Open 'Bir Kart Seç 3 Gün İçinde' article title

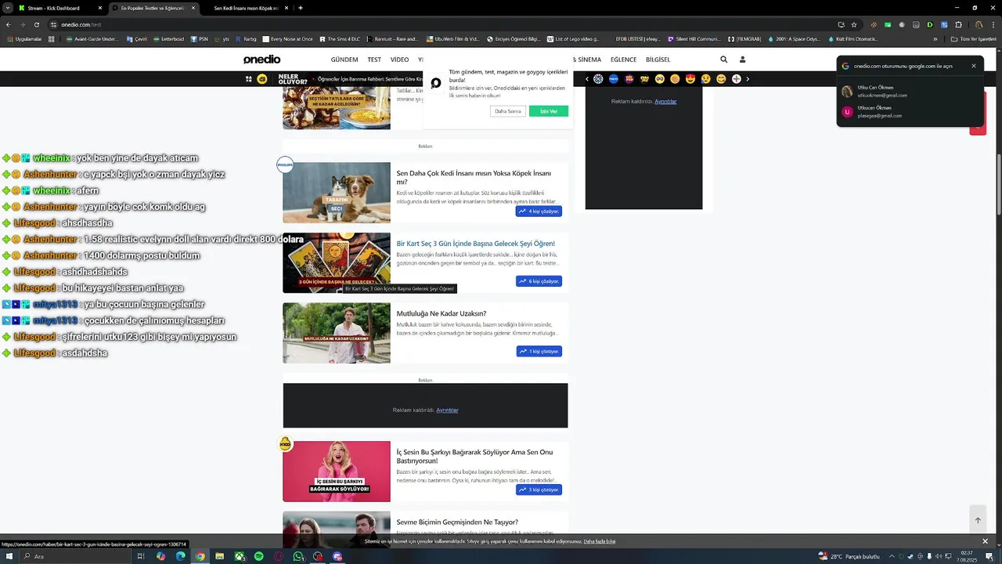click(475, 244)
